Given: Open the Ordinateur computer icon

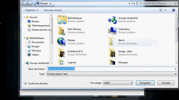Looking at the screenshot, I should (x=112, y=31).
